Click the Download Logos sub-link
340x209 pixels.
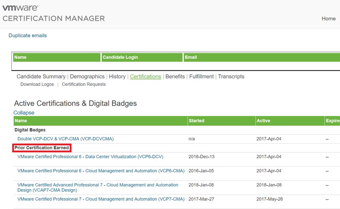click(37, 85)
